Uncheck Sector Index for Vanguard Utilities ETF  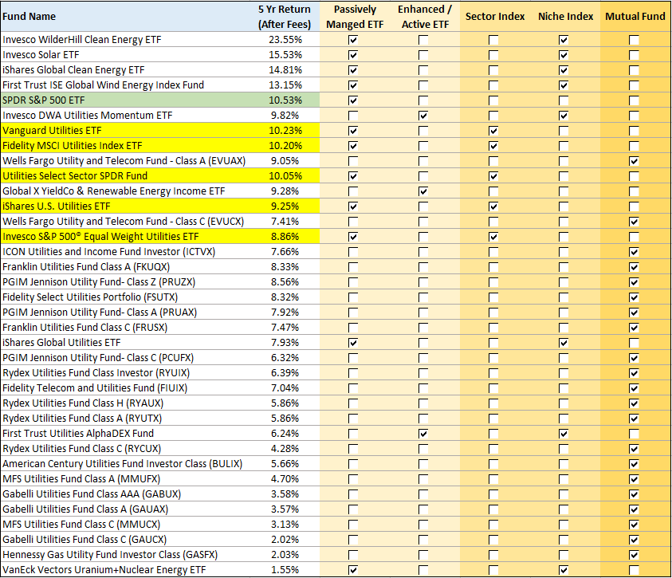tap(493, 131)
